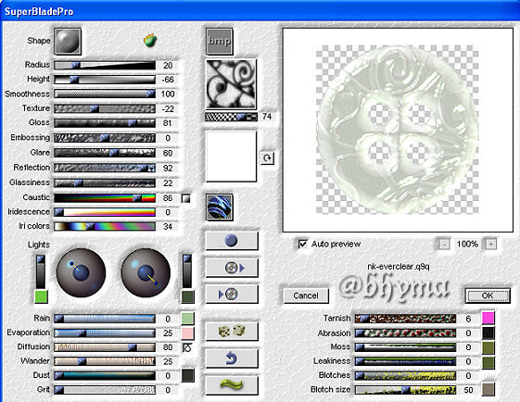Click the rotate environment arrow button
The height and width of the screenshot is (402, 520).
point(267,158)
